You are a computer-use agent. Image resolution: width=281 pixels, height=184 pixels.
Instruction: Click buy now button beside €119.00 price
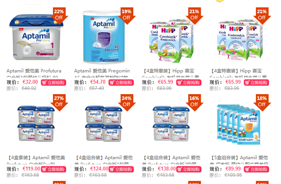[x=53, y=169]
